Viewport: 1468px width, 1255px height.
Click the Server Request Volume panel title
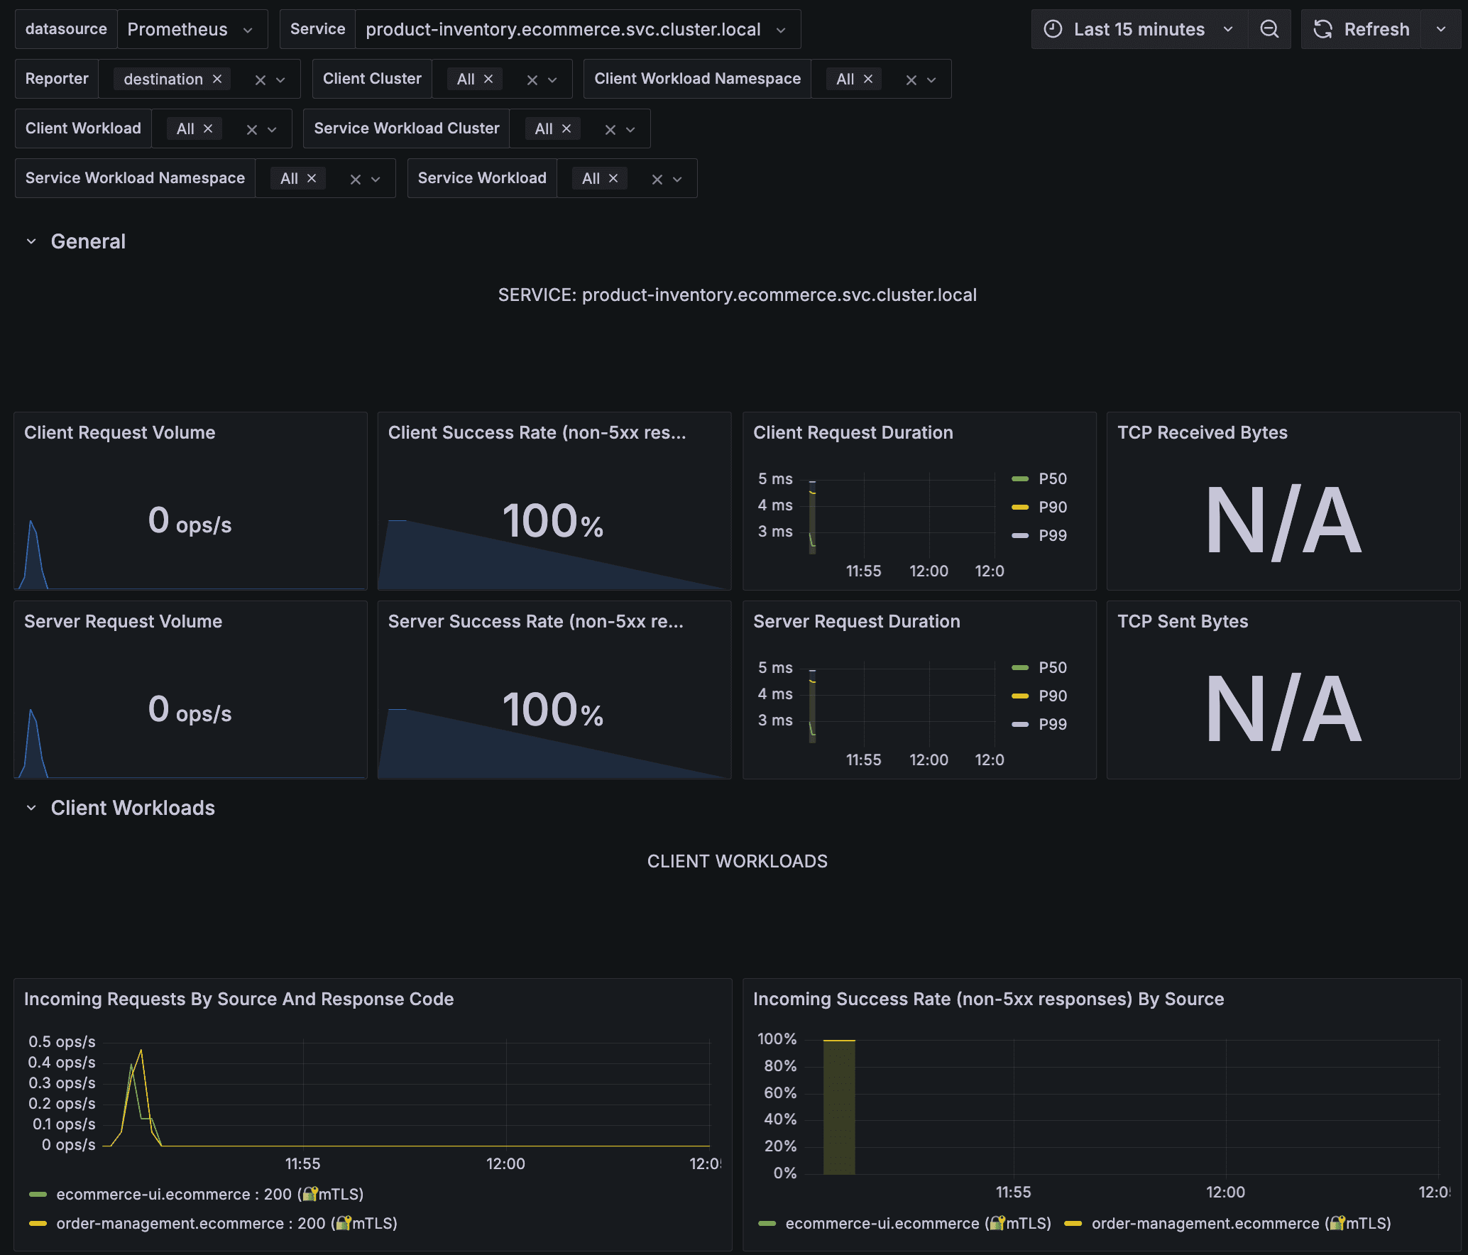(x=124, y=621)
